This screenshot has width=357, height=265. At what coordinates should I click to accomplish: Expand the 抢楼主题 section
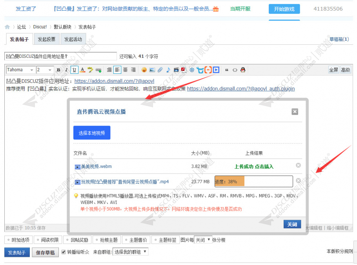tap(107, 240)
